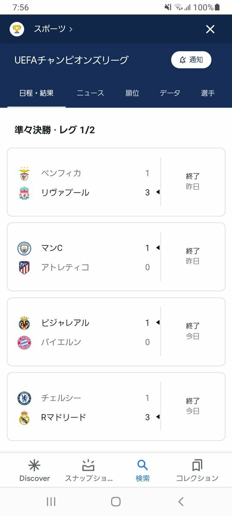Viewport: 232px width, 516px height.
Task: Tap the Manchester City crest
Action: pos(24,248)
